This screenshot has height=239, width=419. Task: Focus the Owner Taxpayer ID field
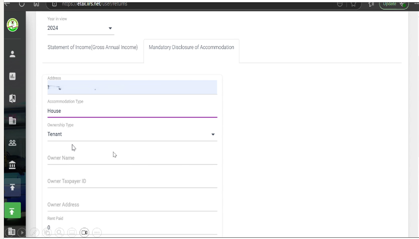click(x=132, y=182)
